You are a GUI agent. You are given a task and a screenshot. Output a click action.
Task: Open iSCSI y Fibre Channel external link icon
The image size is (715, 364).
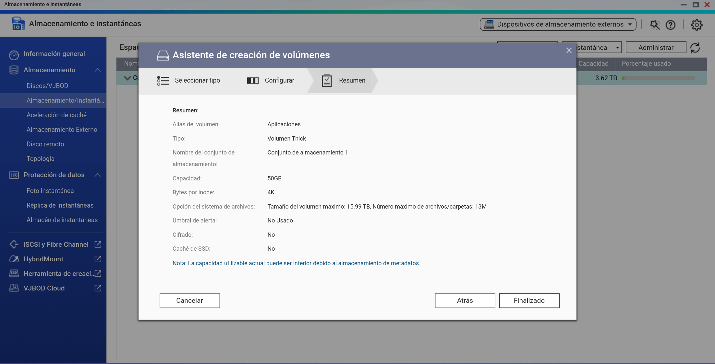(98, 245)
